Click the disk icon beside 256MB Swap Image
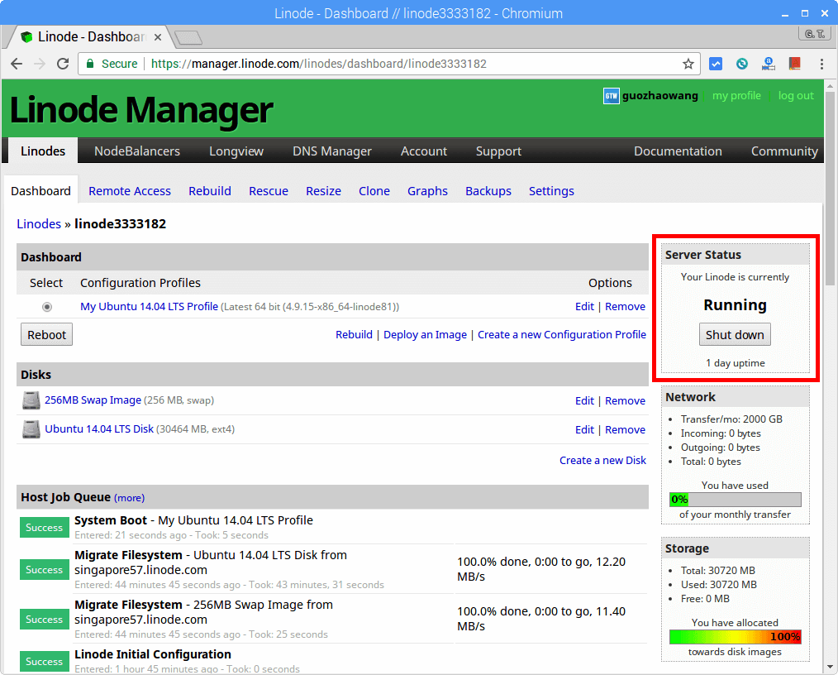 point(31,400)
